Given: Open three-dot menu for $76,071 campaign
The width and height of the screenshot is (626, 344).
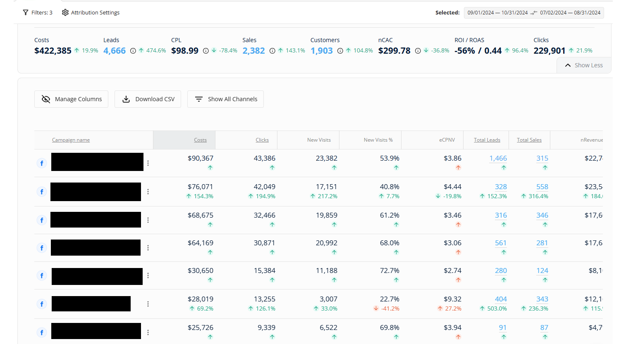Looking at the screenshot, I should [148, 192].
